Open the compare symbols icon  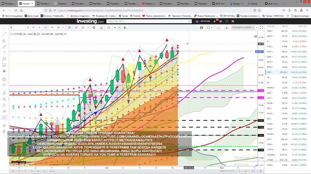pos(76,28)
